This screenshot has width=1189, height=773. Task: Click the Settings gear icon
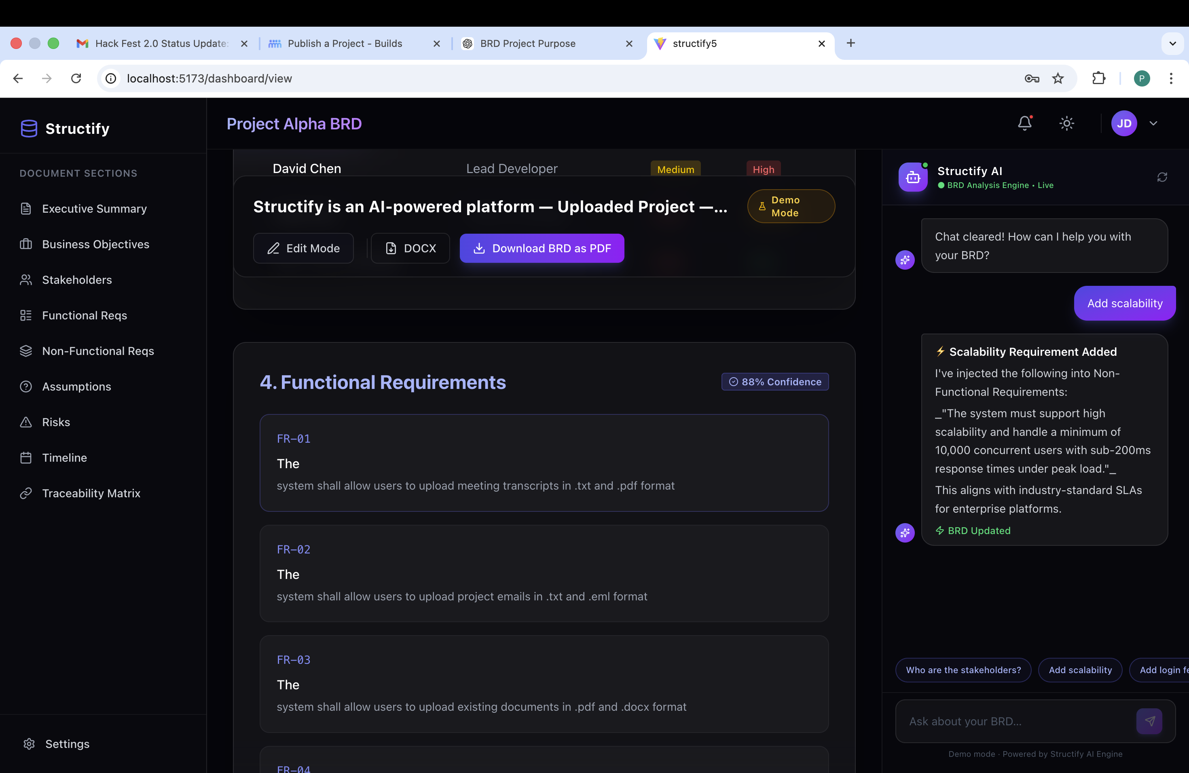pyautogui.click(x=29, y=743)
